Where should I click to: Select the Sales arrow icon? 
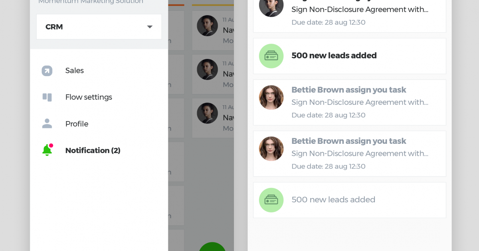click(x=47, y=71)
